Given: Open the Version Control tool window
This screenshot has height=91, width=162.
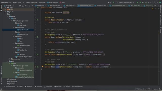Looking at the screenshot, I should [9, 87].
